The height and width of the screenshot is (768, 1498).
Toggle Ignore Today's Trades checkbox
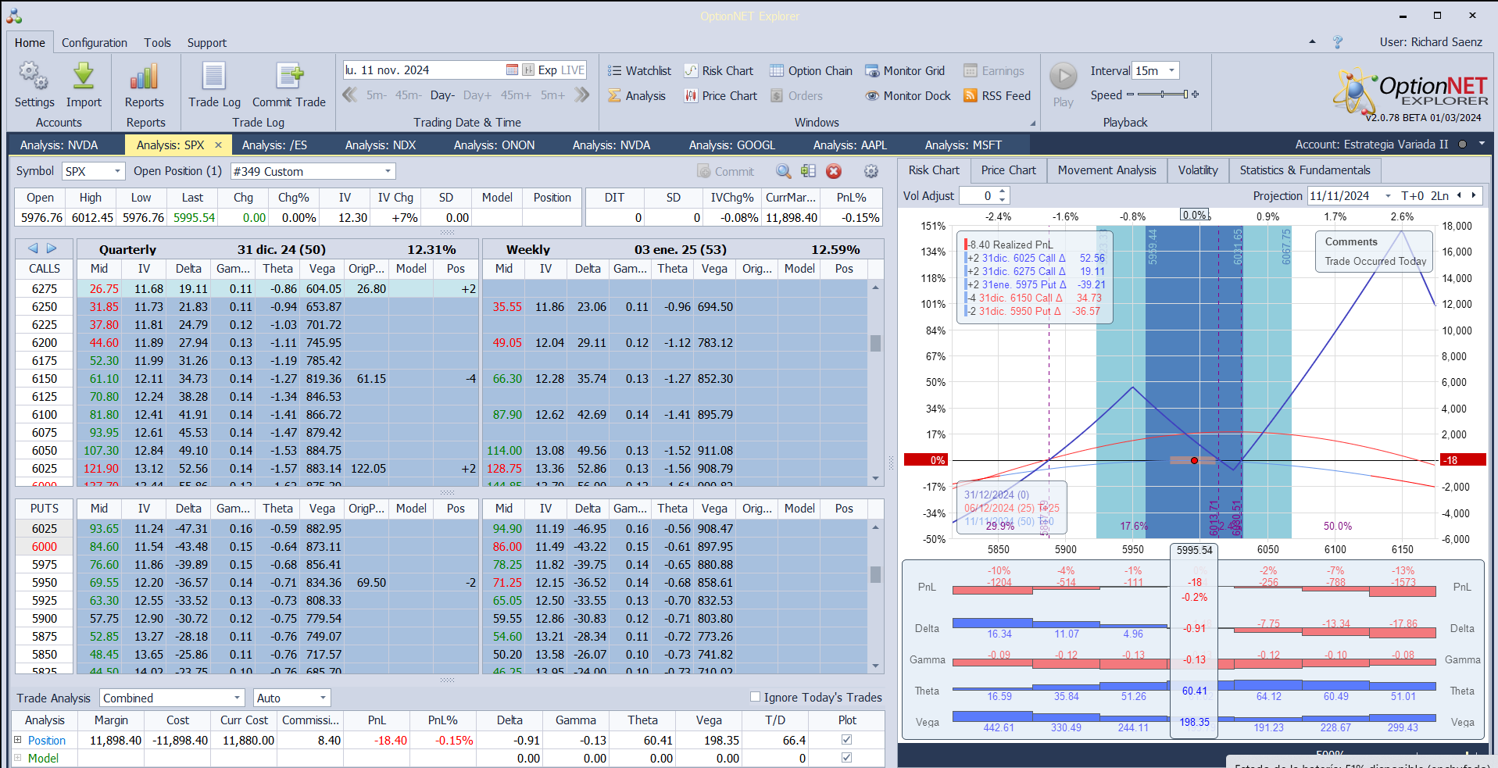(755, 697)
